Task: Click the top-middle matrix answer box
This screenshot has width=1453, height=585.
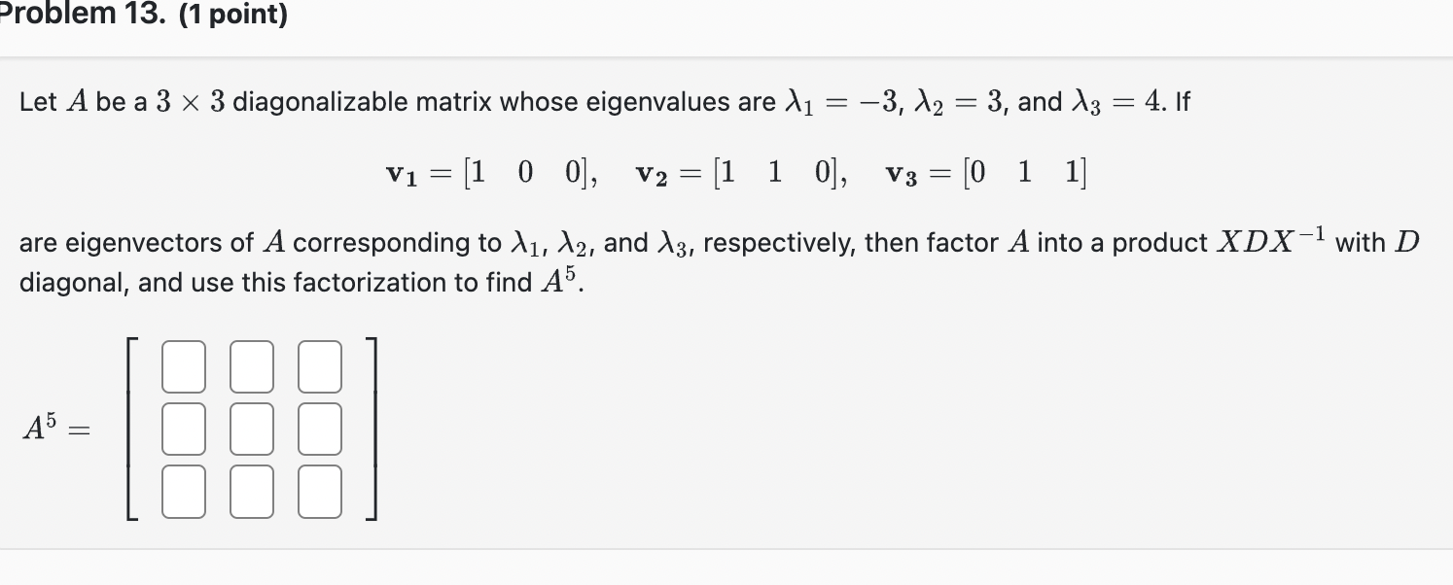Action: click(x=251, y=365)
